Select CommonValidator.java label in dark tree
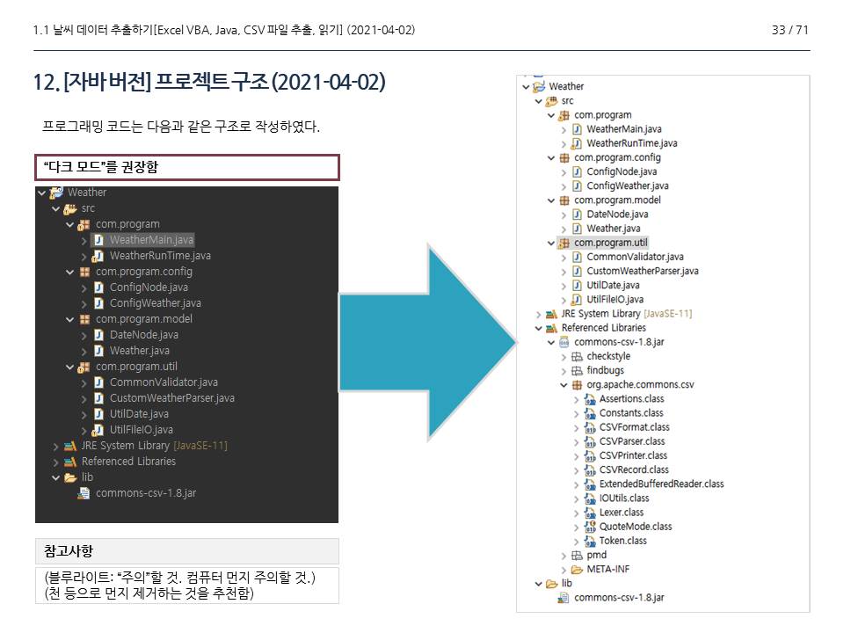 pyautogui.click(x=164, y=382)
